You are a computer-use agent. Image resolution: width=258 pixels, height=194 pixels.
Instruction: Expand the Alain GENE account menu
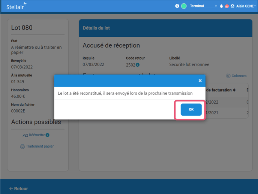(246, 6)
